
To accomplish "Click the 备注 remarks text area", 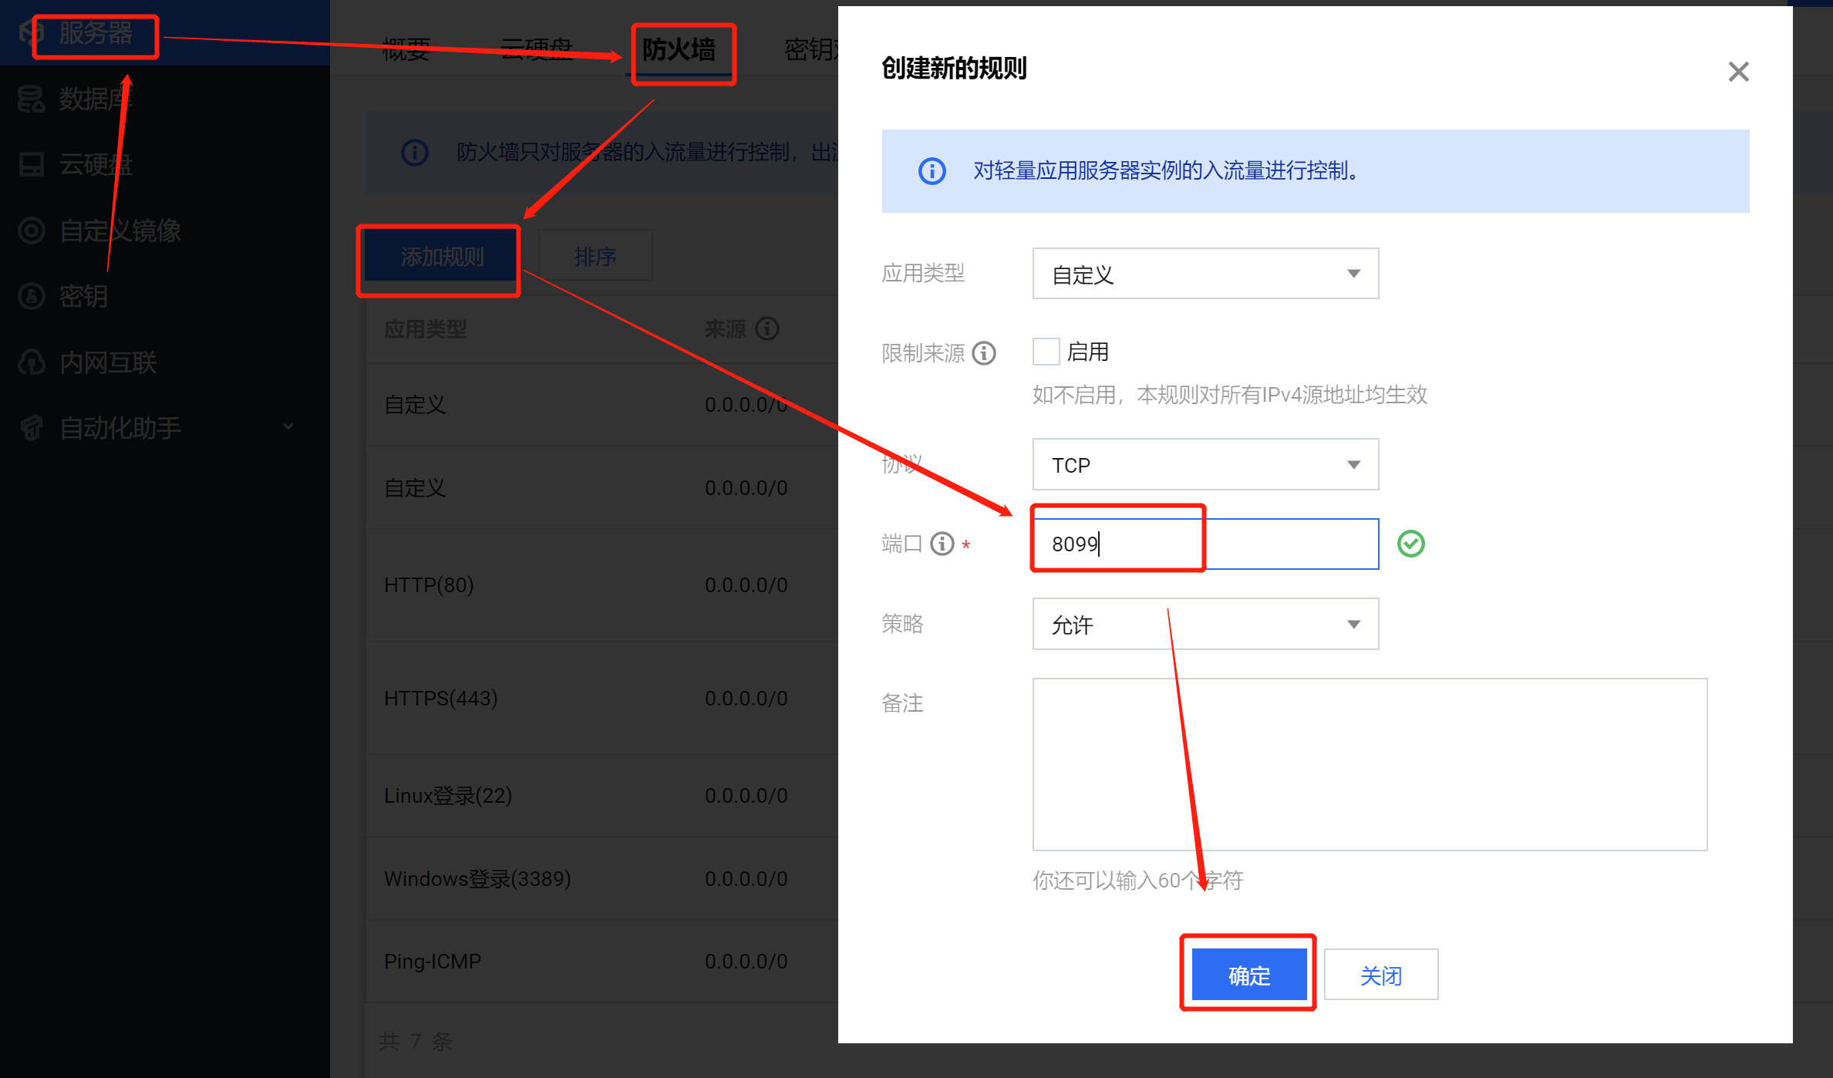I will [1370, 764].
